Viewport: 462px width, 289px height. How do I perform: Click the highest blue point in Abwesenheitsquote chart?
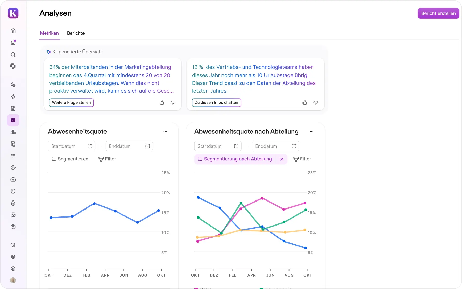point(94,204)
